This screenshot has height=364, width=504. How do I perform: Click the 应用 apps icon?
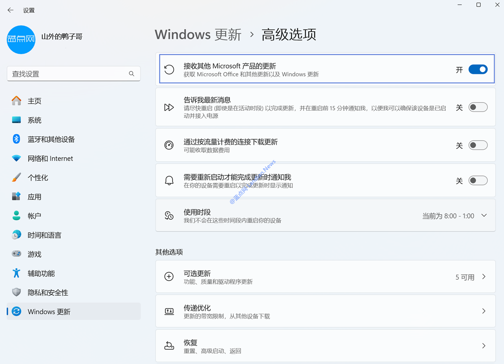(17, 197)
